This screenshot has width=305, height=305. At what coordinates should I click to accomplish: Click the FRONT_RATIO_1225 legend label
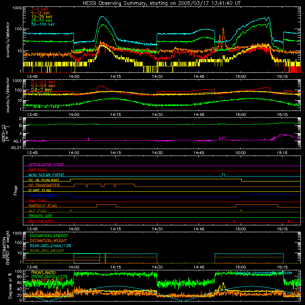[49, 276]
